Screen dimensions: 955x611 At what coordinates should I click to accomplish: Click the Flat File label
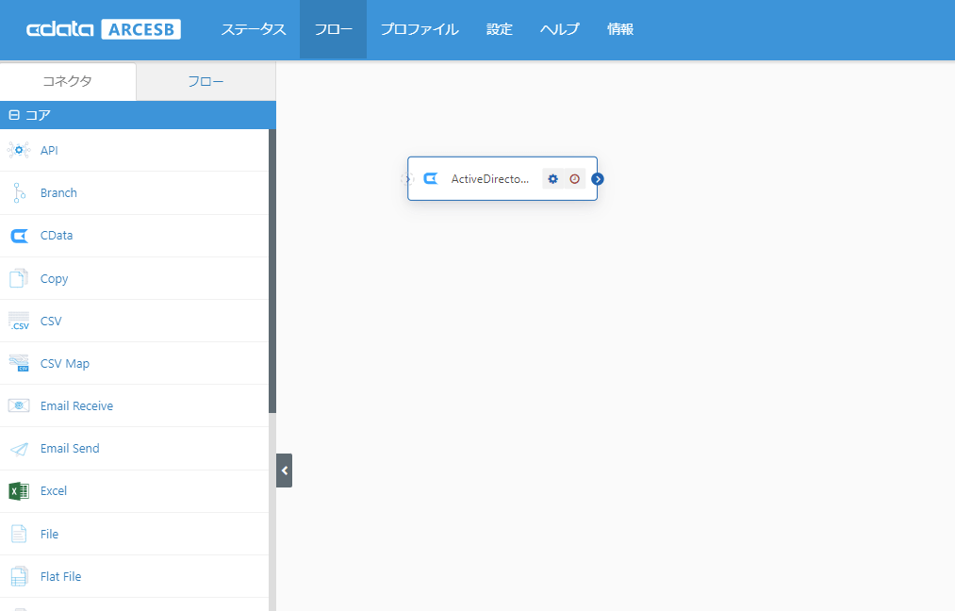tap(61, 577)
